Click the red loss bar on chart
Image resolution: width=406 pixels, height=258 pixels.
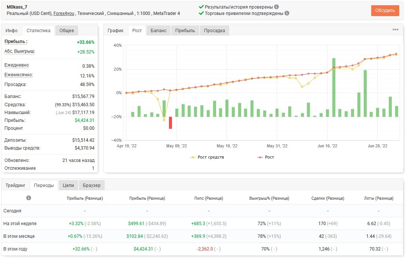170,123
